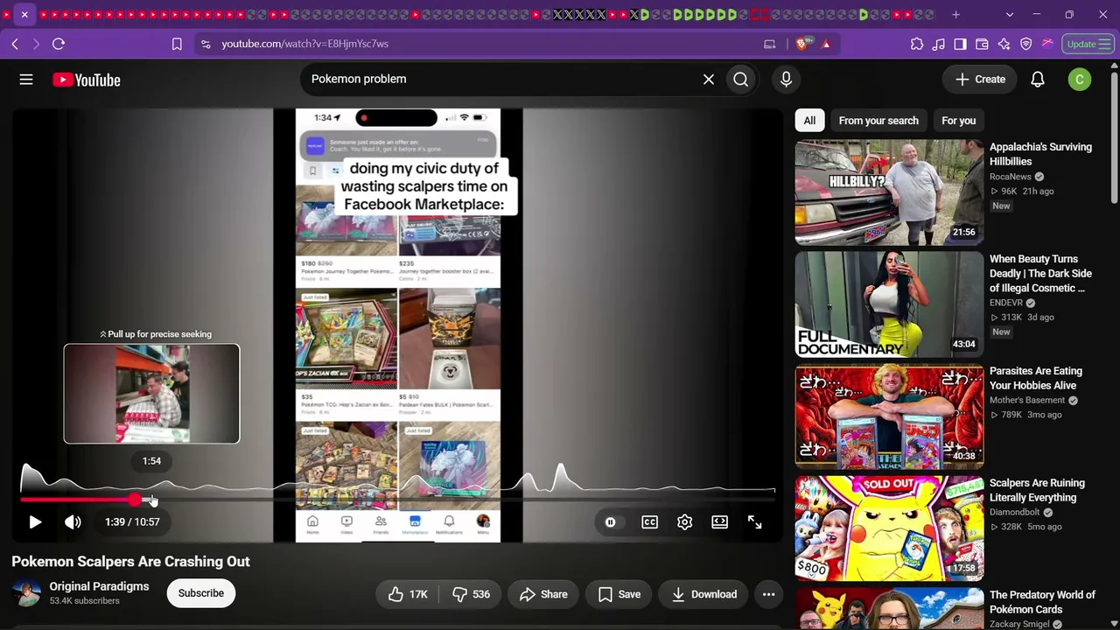Image resolution: width=1120 pixels, height=630 pixels.
Task: Start voice search with the microphone
Action: tap(786, 80)
